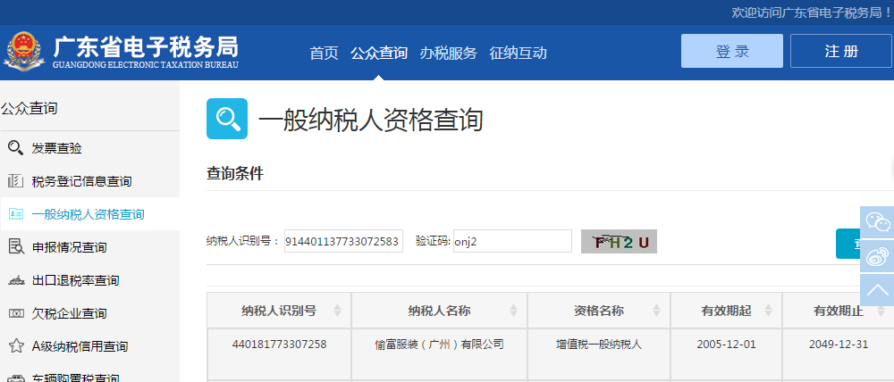Open the 公众查询 navigation tab
894x382 pixels.
pos(379,53)
